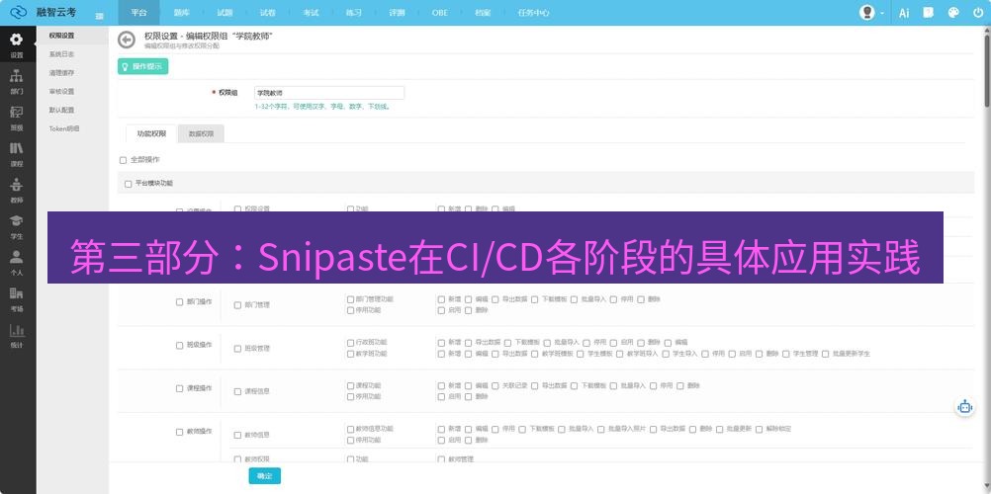This screenshot has width=991, height=494.
Task: Select 平台 in the top navigation
Action: (x=139, y=13)
